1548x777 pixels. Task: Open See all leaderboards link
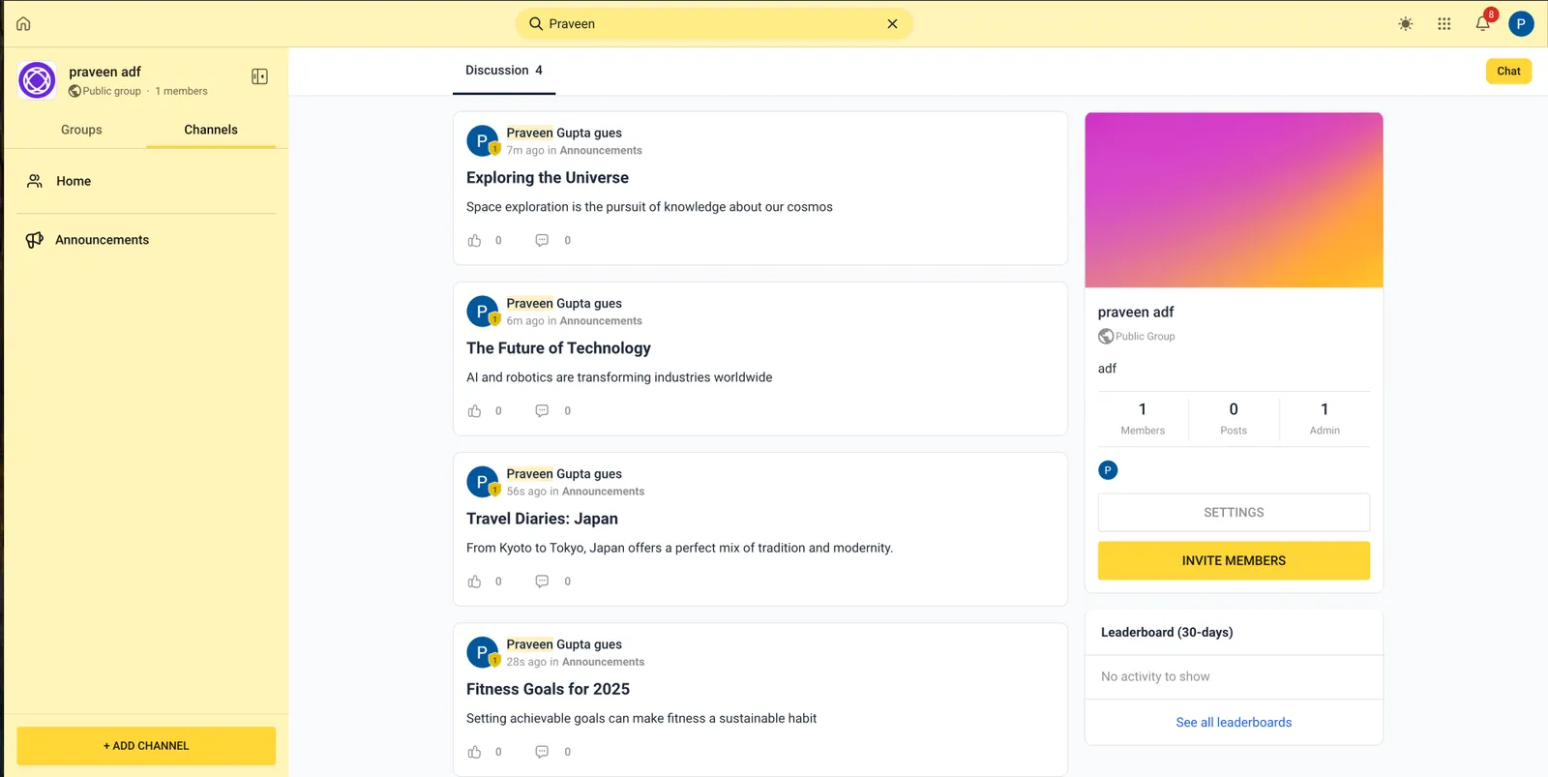1234,723
